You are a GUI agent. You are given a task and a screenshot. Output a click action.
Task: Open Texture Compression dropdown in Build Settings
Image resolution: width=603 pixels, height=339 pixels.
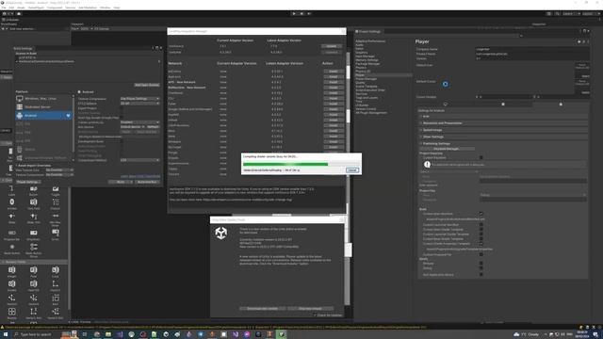(140, 99)
